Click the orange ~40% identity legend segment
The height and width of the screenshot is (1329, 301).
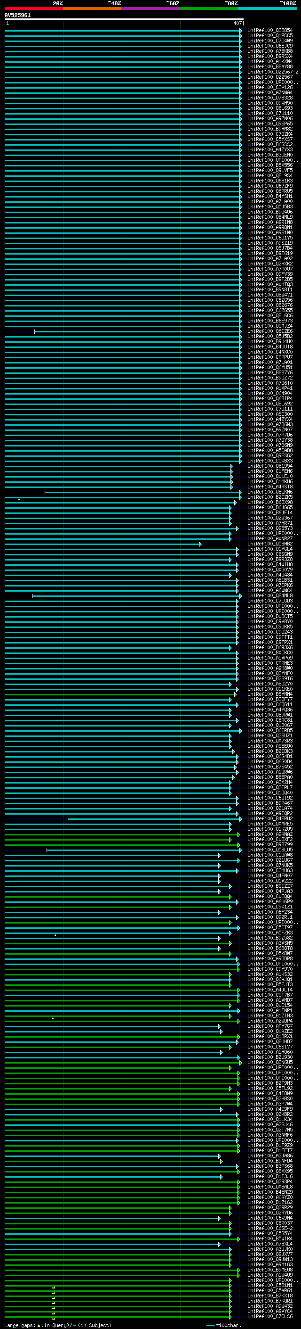pos(92,8)
